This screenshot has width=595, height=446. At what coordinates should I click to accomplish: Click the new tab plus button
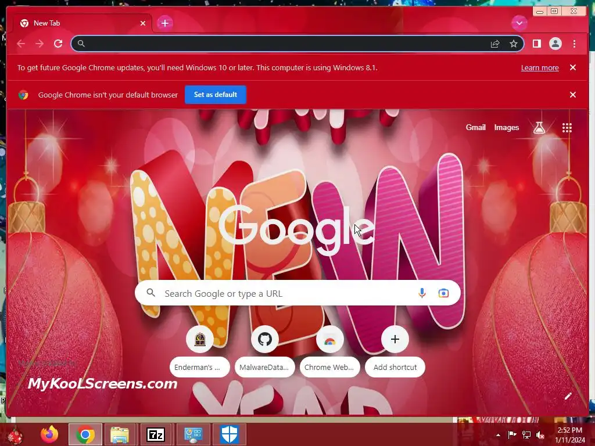click(164, 23)
